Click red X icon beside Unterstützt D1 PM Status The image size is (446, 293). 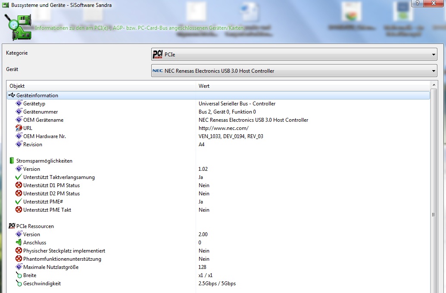tap(19, 185)
